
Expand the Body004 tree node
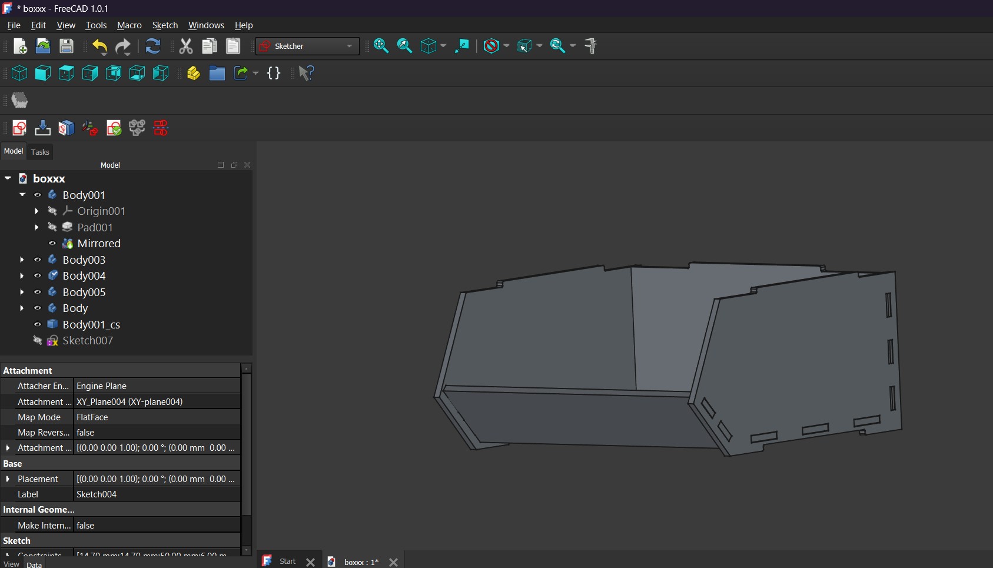pos(22,276)
